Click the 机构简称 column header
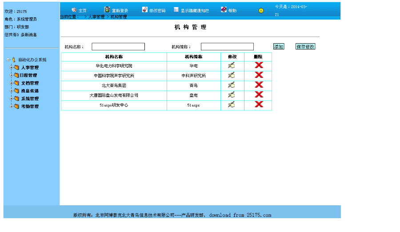400x232 pixels. tap(194, 57)
